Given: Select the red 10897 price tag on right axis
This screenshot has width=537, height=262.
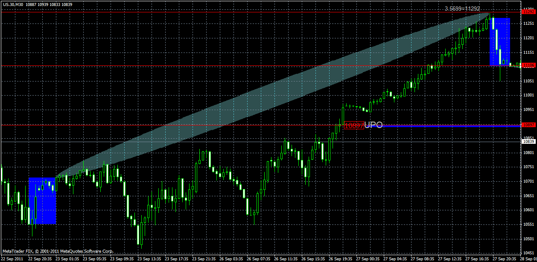Looking at the screenshot, I should tap(529, 125).
